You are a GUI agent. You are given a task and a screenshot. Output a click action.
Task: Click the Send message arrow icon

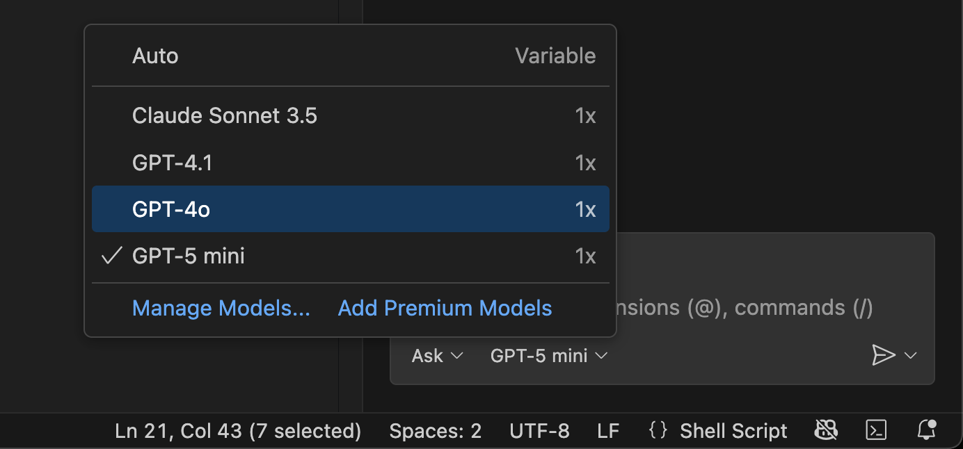tap(883, 355)
